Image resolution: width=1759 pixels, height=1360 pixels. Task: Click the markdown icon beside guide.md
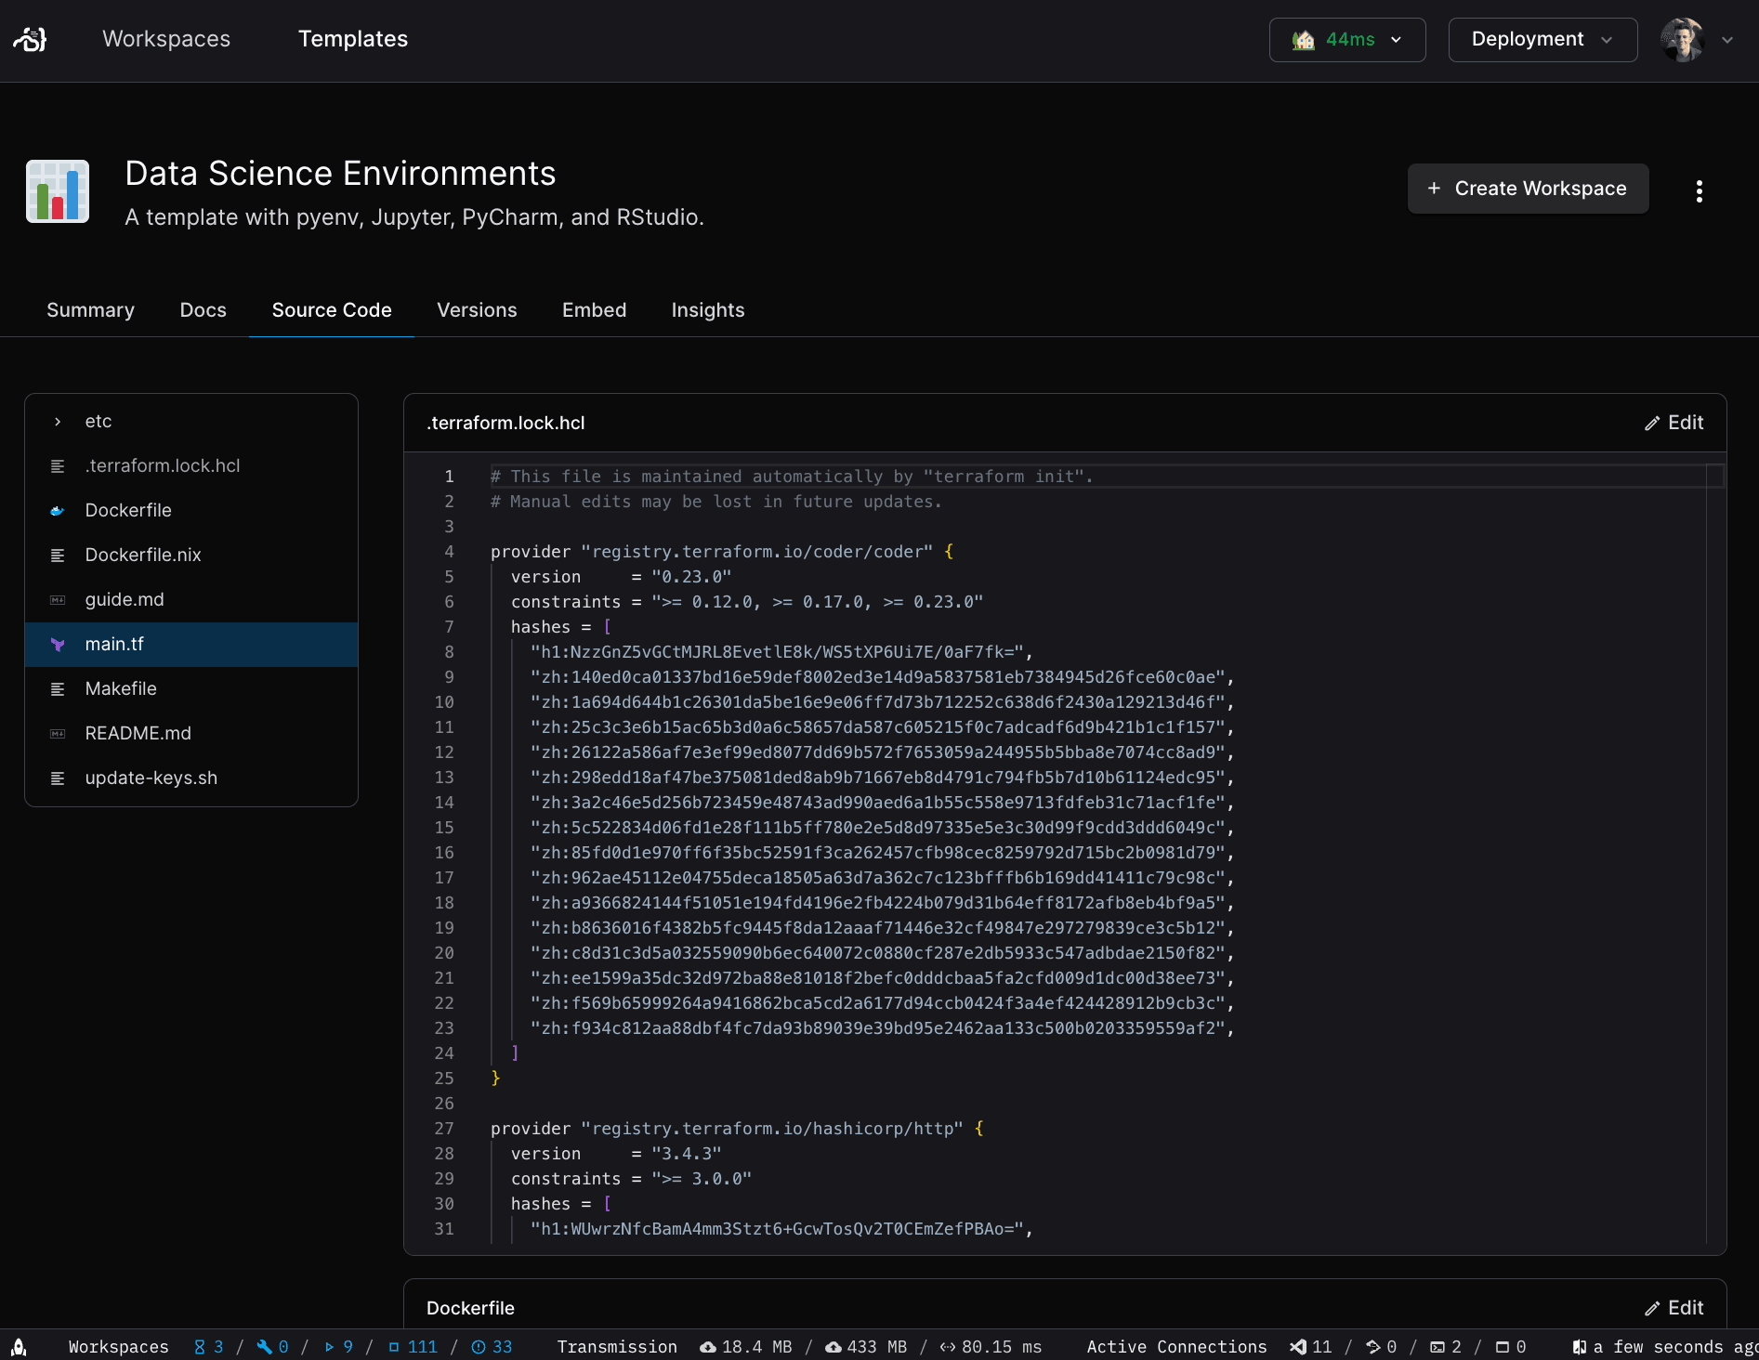(x=58, y=600)
